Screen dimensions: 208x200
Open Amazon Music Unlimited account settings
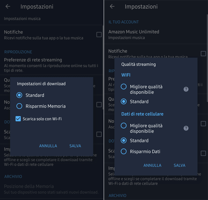click(134, 34)
